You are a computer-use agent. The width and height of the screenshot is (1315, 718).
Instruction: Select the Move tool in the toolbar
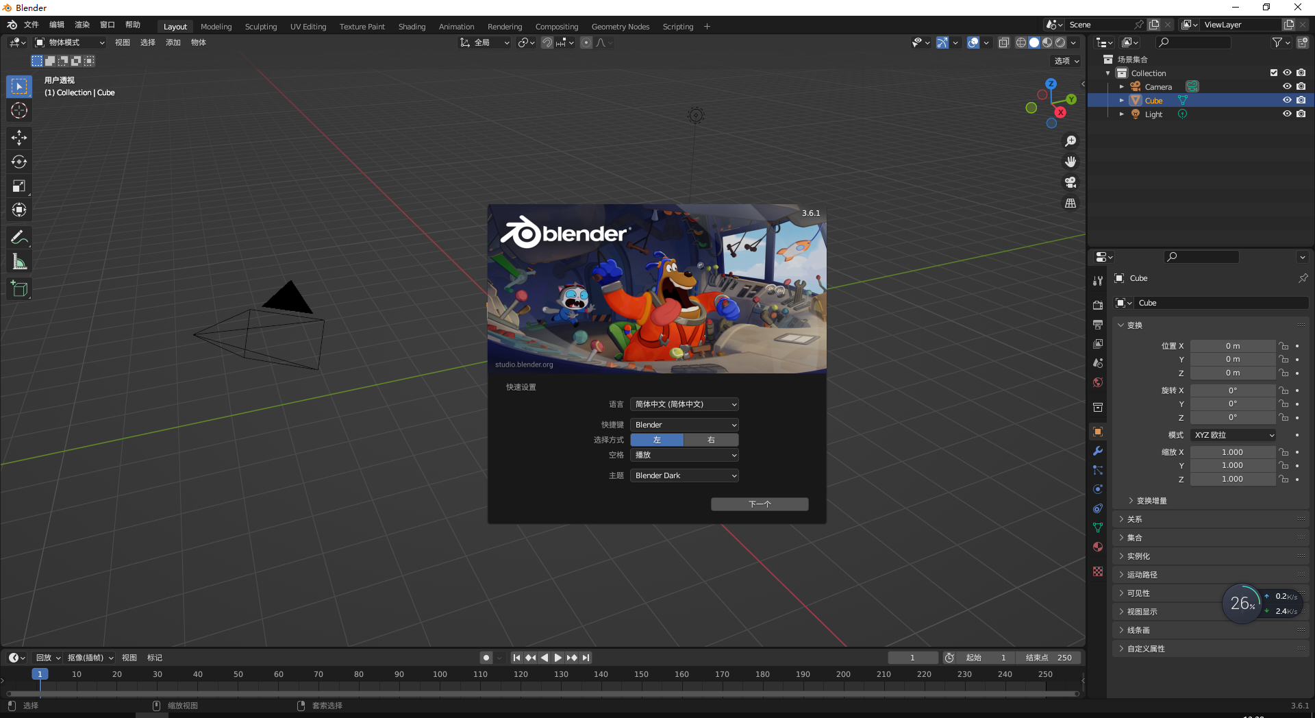(x=19, y=138)
